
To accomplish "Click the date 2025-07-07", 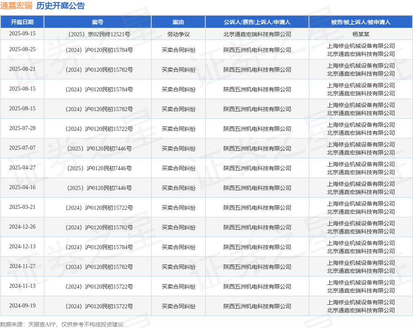I will coord(22,148).
